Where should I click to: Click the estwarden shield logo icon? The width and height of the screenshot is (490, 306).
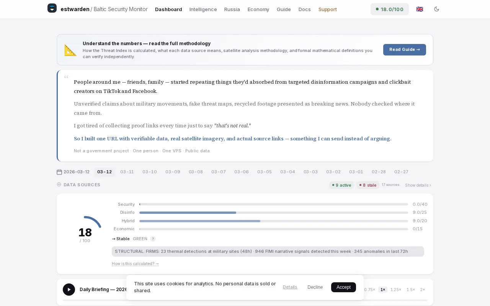point(52,8)
